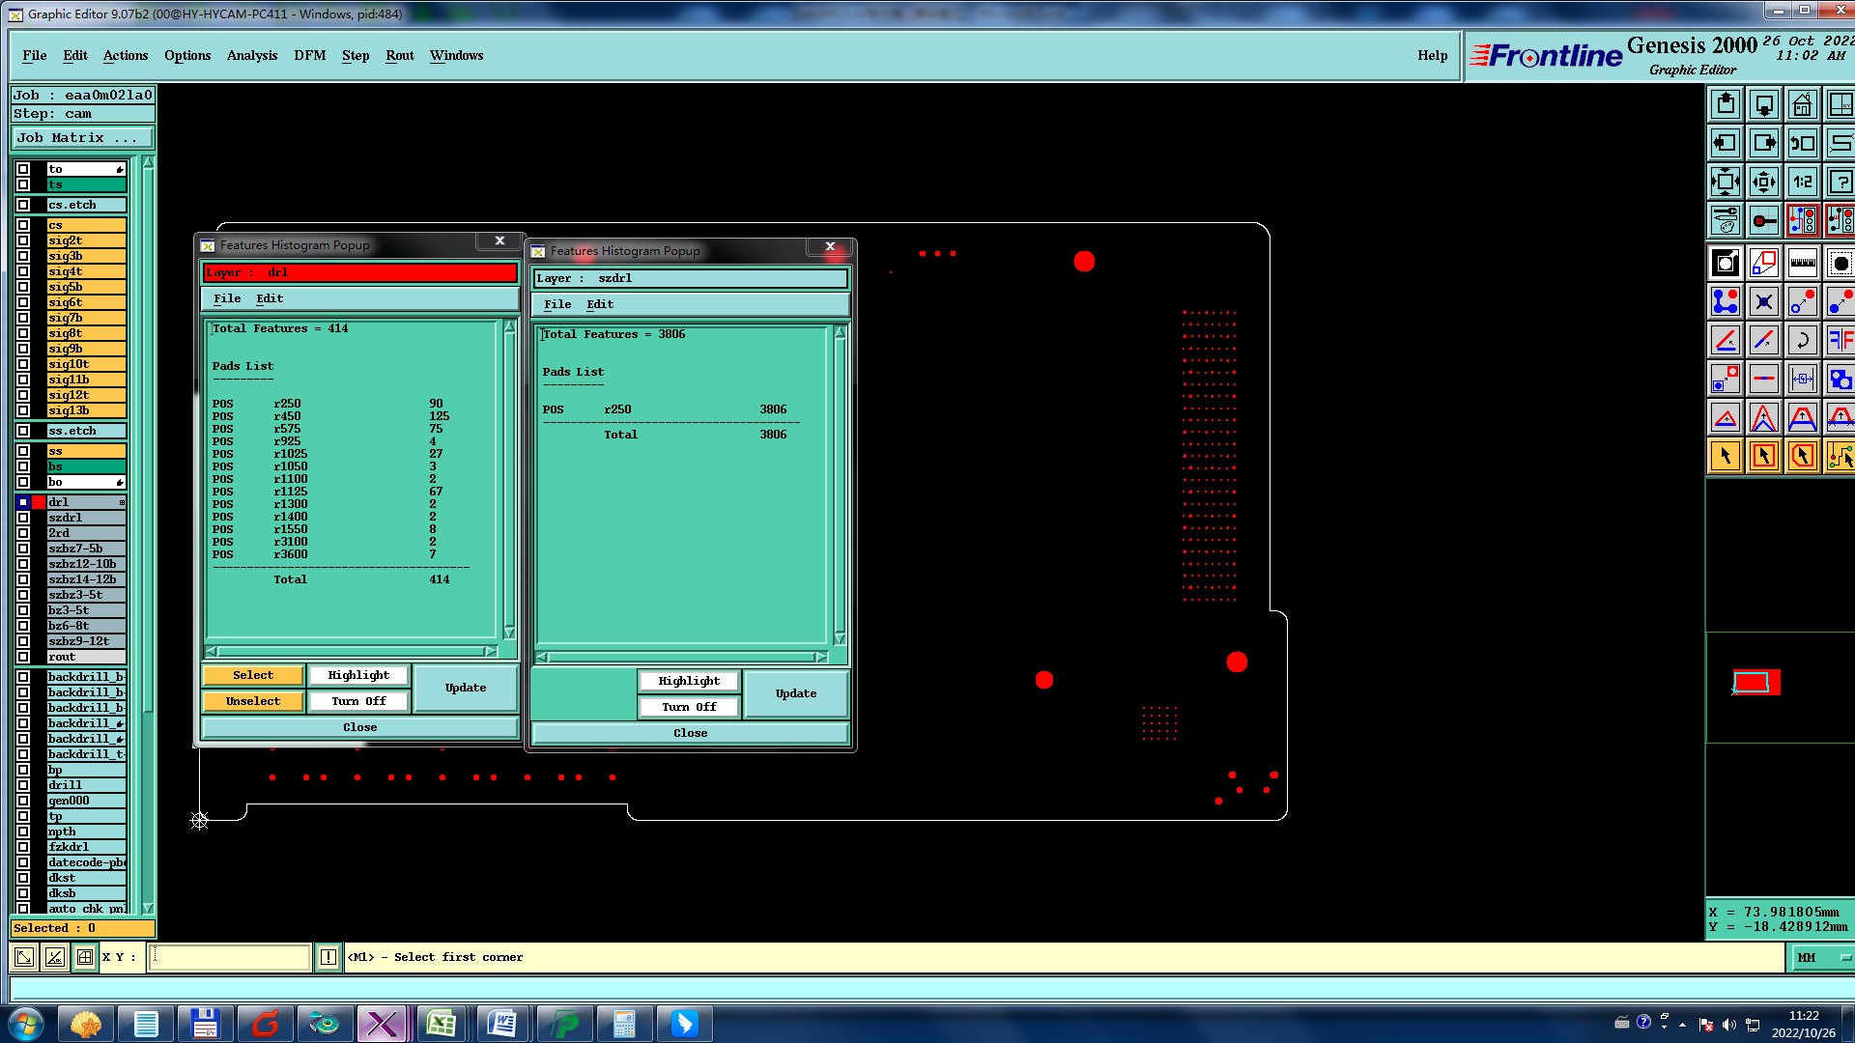Click the red color swatch beside drl layer
Image resolution: width=1855 pixels, height=1043 pixels.
pos(39,502)
